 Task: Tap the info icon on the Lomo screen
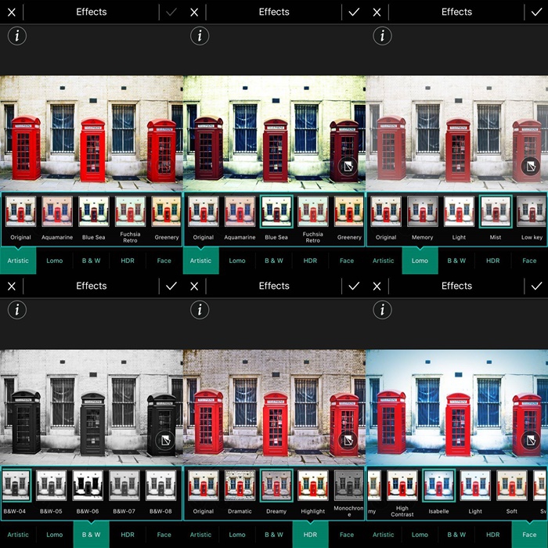click(x=382, y=36)
